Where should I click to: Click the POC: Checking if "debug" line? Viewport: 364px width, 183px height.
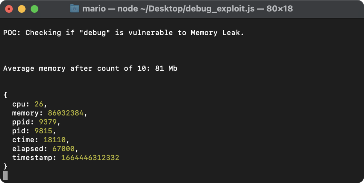point(123,33)
